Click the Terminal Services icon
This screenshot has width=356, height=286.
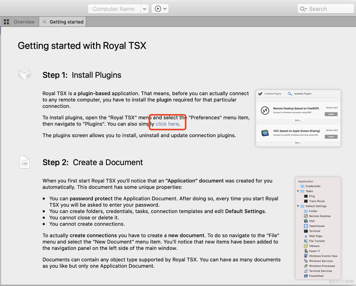point(306,271)
